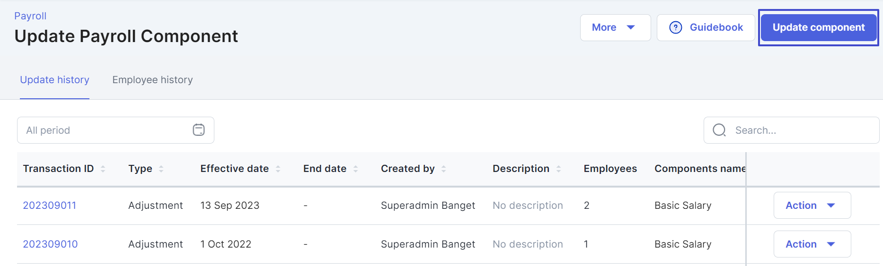Switch to Employee history tab
The width and height of the screenshot is (883, 266).
pos(152,80)
